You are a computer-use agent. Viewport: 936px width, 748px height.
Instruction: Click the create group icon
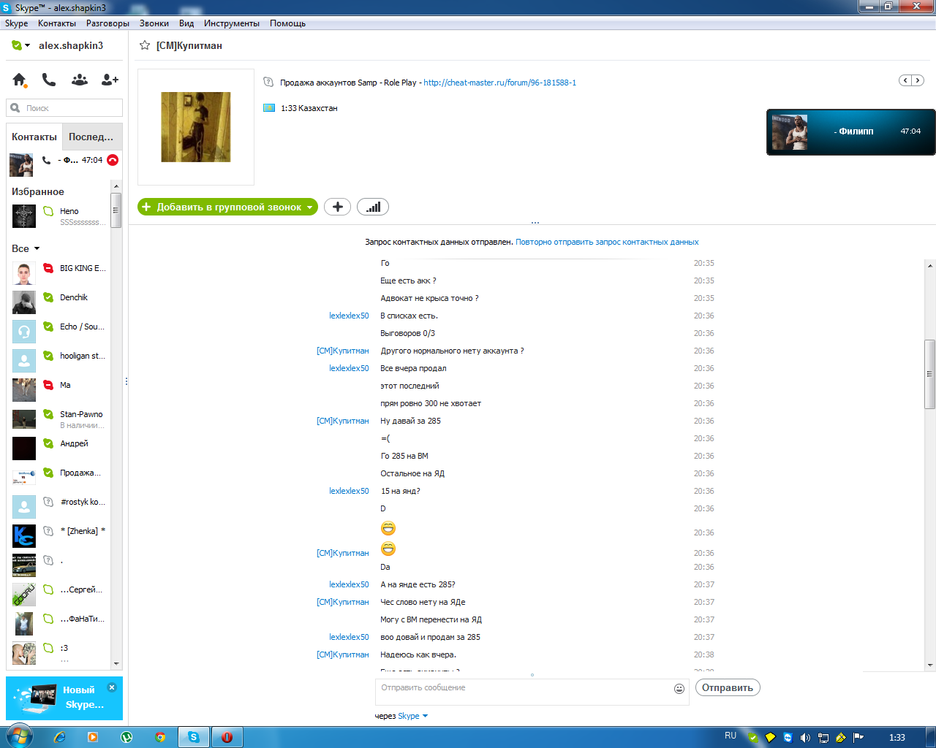tap(80, 80)
